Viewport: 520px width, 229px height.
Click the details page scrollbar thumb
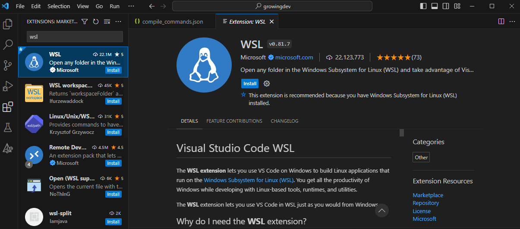click(x=402, y=133)
